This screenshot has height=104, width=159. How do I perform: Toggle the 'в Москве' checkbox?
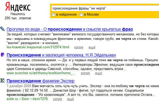[81, 15]
